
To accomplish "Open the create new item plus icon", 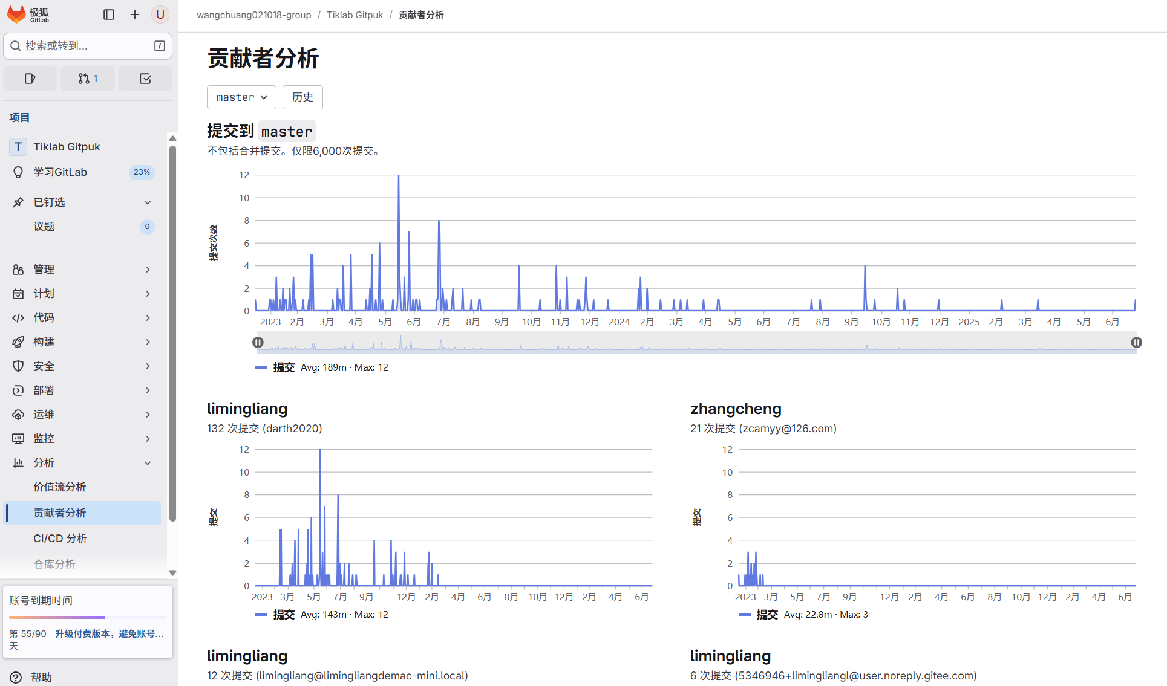I will point(134,15).
